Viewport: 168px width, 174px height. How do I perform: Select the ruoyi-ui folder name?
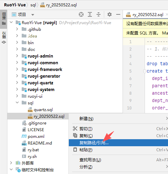[35, 96]
